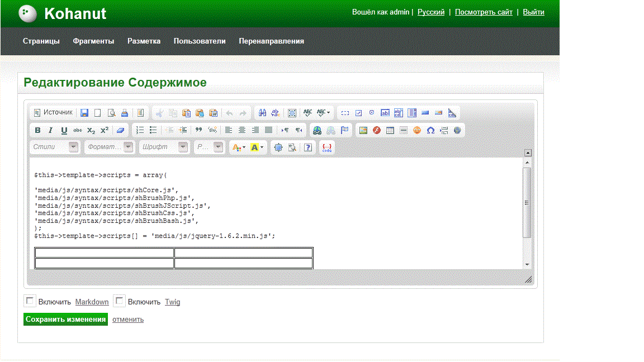The height and width of the screenshot is (362, 644).
Task: Click the Print icon
Action: [x=125, y=113]
